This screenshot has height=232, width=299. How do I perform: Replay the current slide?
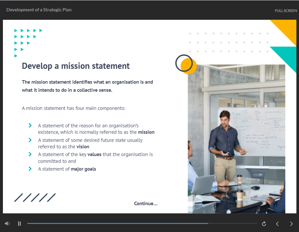(x=264, y=224)
